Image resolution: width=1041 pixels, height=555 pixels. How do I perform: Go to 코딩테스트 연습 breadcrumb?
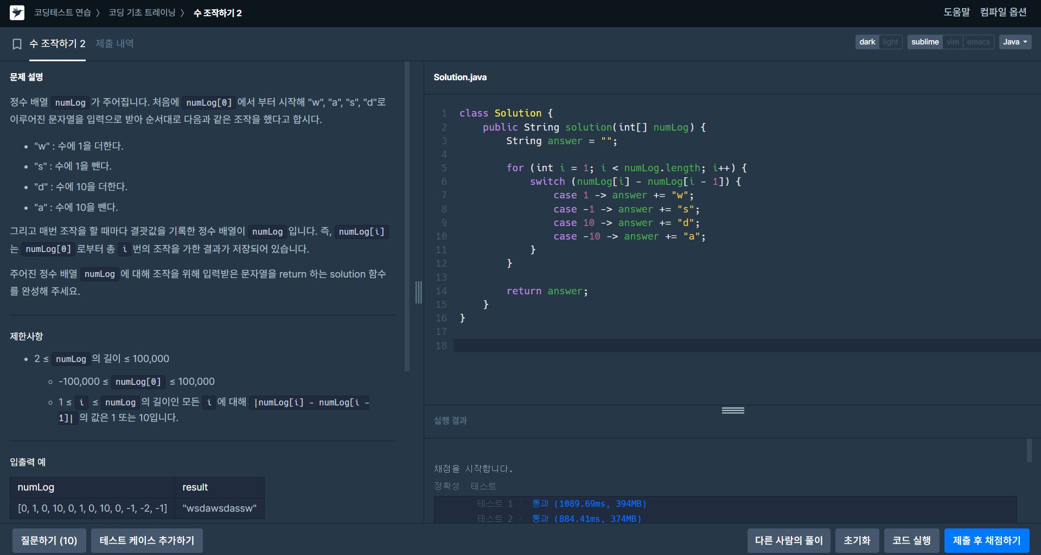coord(62,12)
